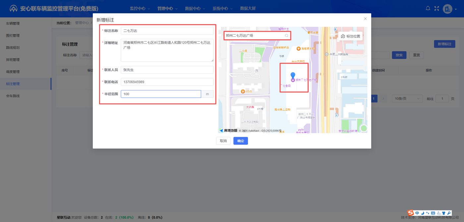
Task: Open 数据大屏 from top menu
Action: (x=248, y=9)
